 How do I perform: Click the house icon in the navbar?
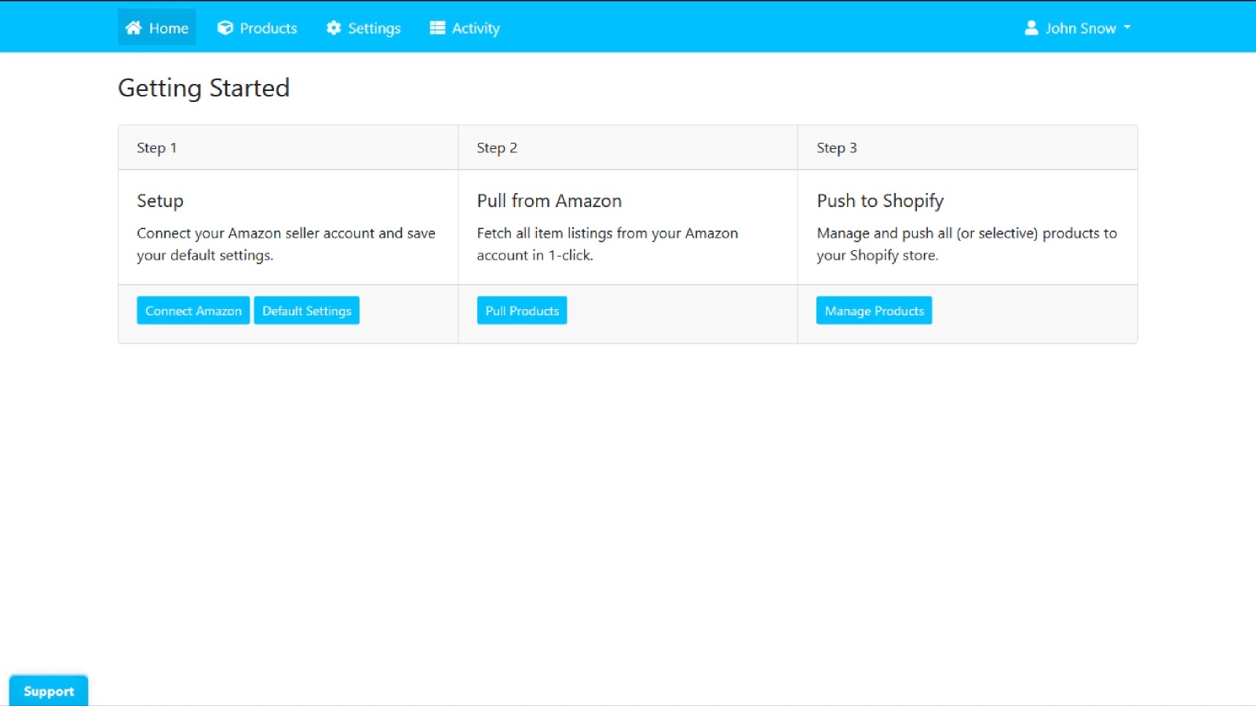[x=133, y=28]
